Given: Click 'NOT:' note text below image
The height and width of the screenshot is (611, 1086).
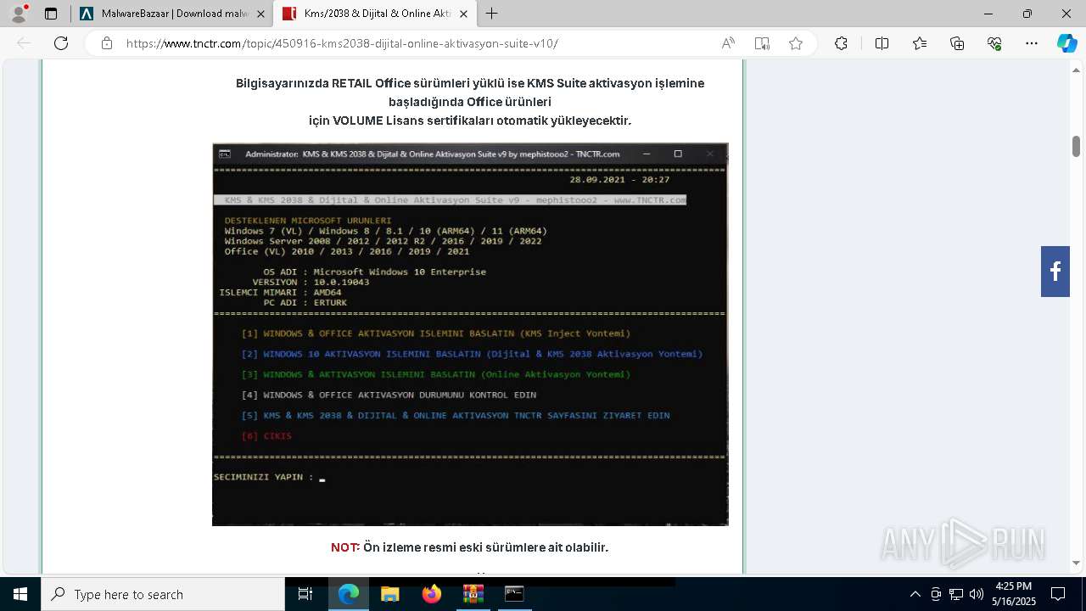Looking at the screenshot, I should coord(469,547).
